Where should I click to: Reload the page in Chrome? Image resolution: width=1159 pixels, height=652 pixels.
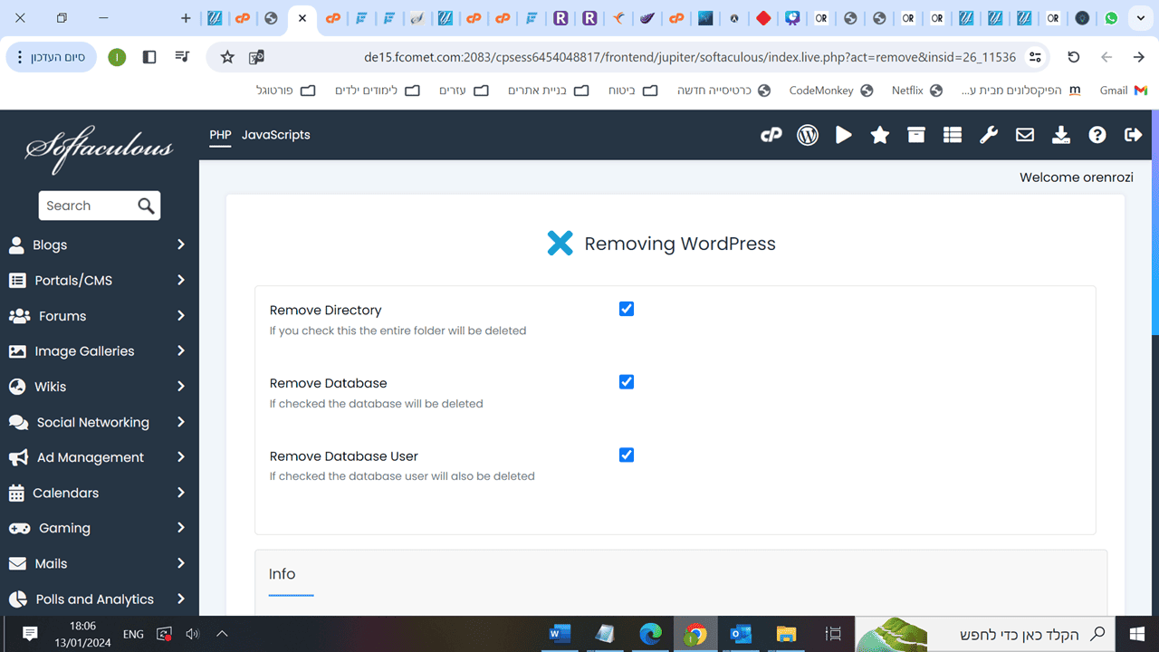[x=1074, y=57]
